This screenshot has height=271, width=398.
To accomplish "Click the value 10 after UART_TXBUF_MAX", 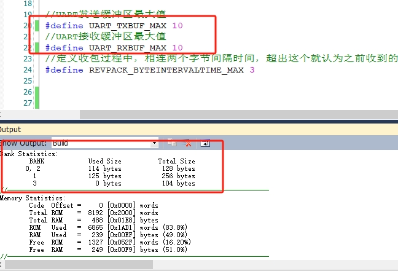I will pyautogui.click(x=178, y=26).
